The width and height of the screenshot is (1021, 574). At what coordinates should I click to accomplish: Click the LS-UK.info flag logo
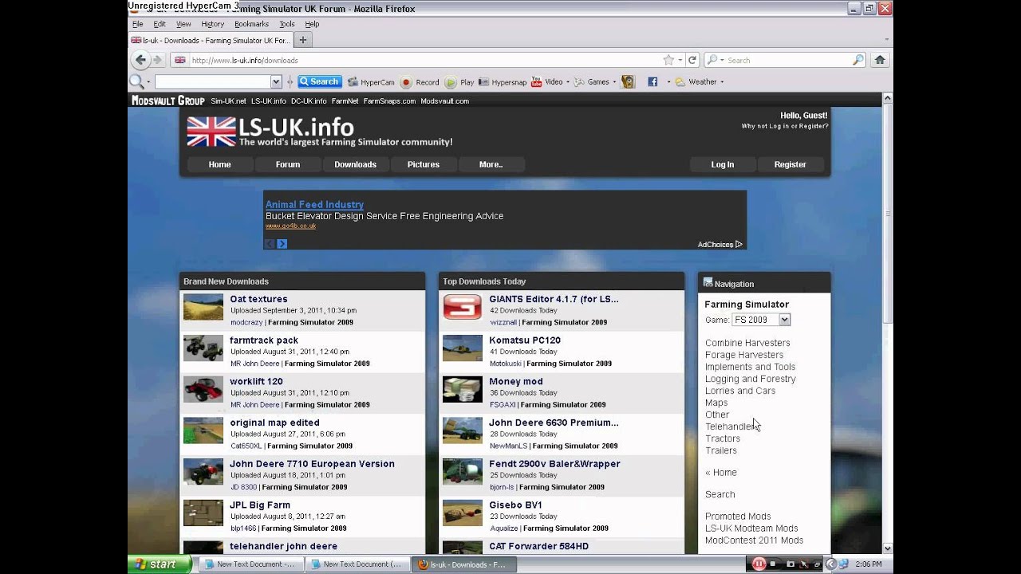(x=211, y=132)
